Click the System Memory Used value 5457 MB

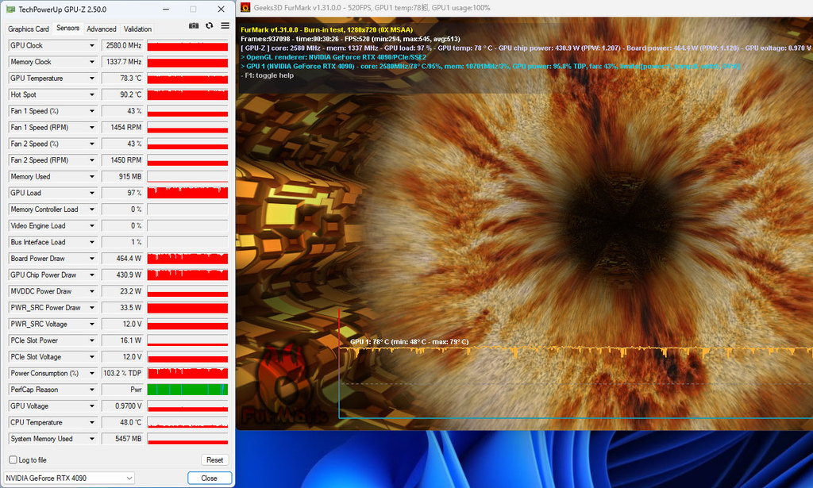pos(123,440)
